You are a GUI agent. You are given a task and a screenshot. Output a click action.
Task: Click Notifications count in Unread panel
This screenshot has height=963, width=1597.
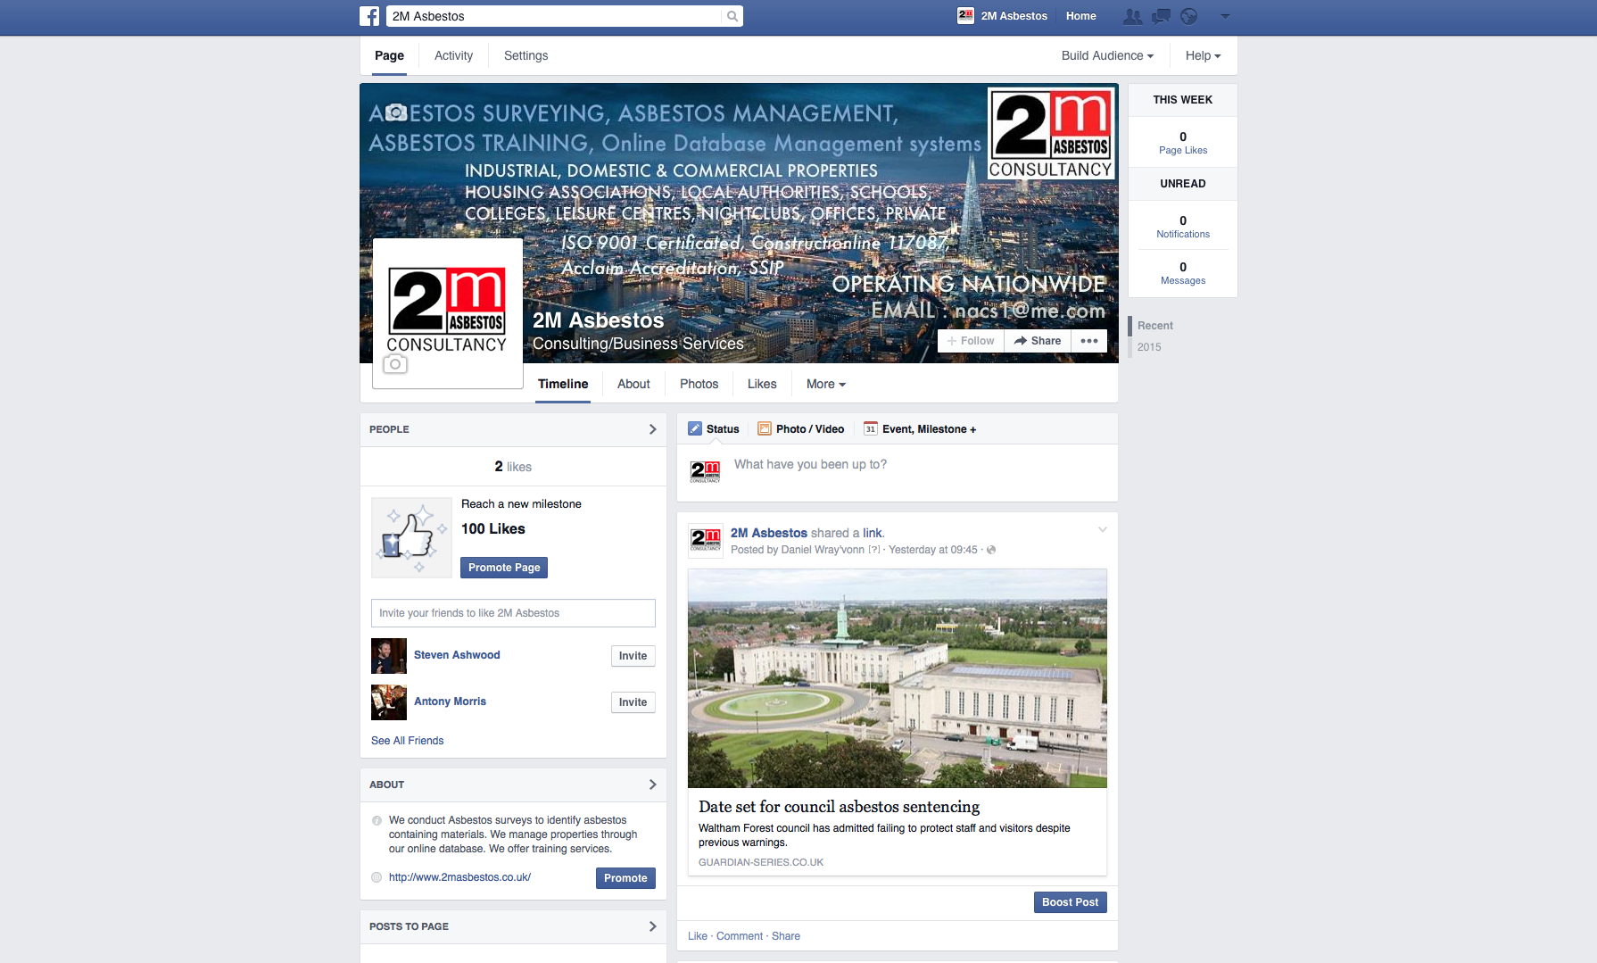1183,227
